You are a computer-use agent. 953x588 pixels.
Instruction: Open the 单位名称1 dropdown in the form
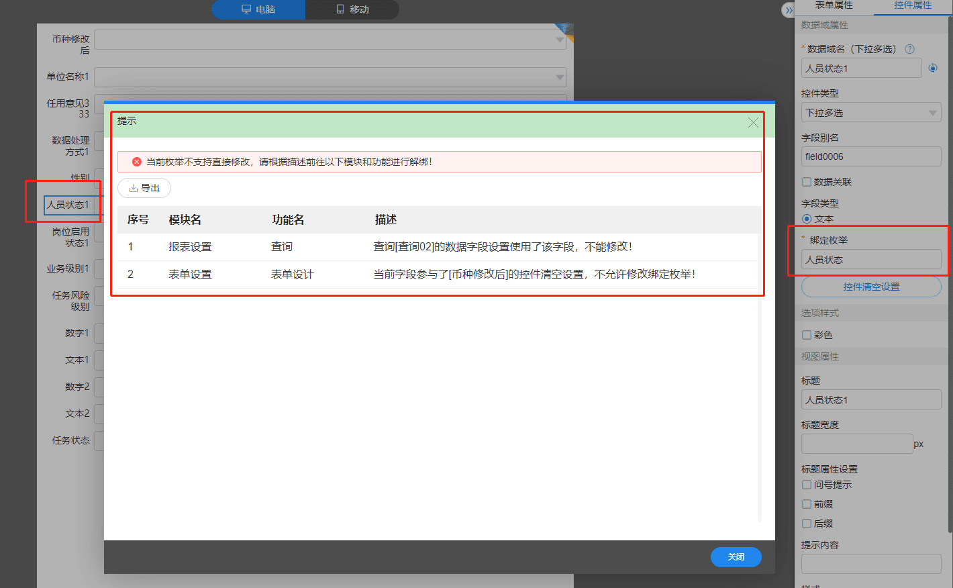coord(330,77)
